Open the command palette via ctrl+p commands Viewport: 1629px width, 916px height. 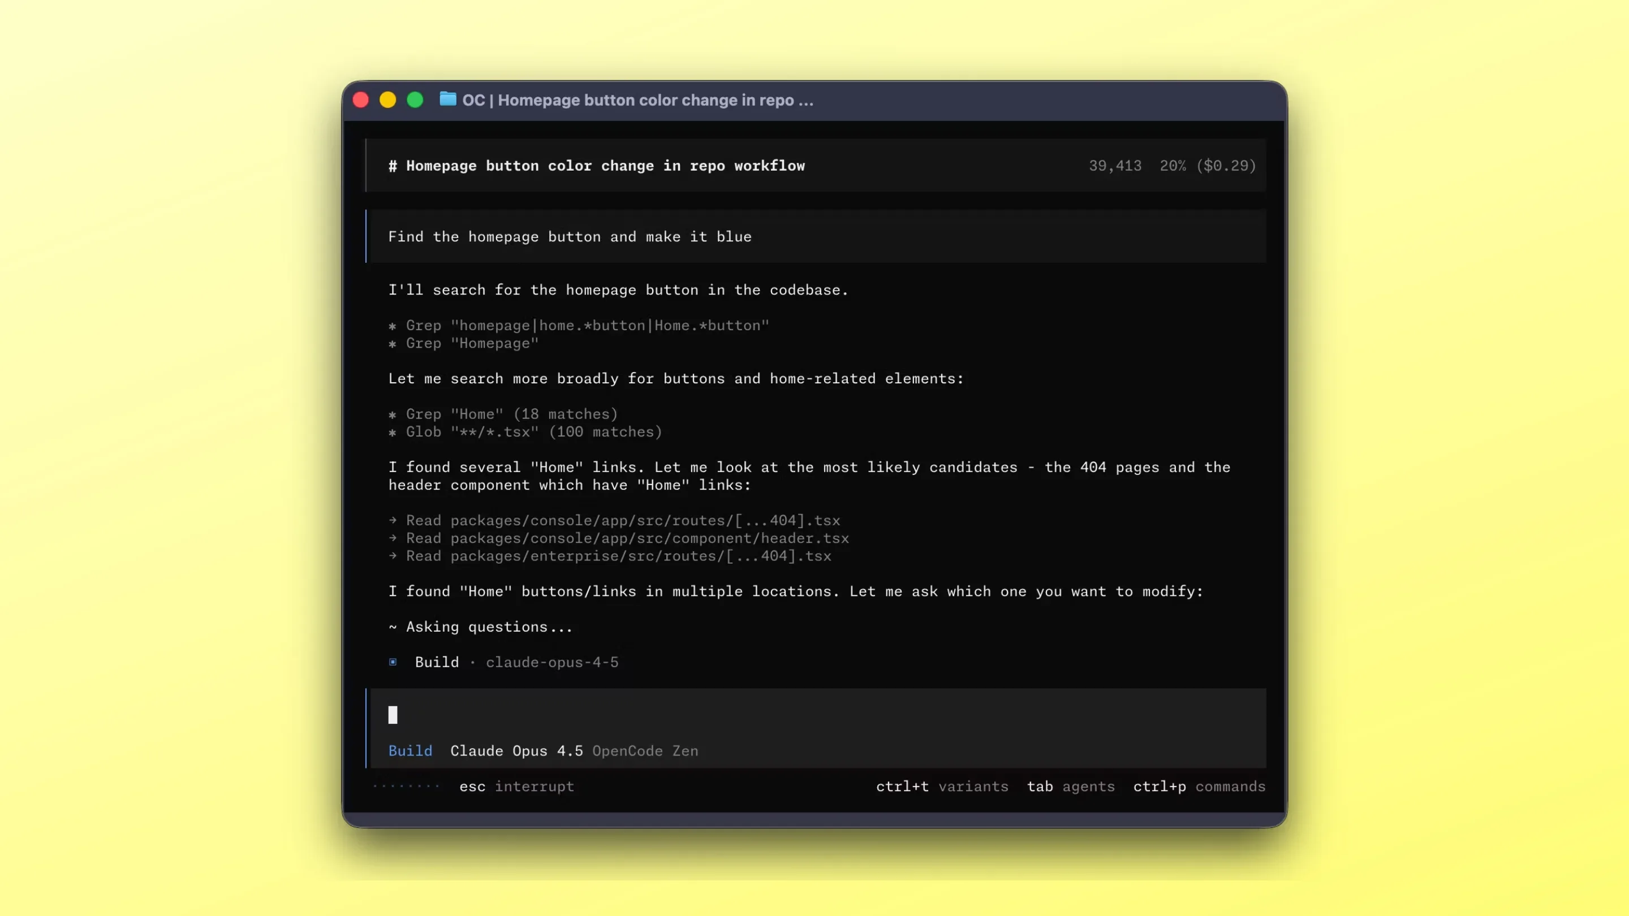pyautogui.click(x=1199, y=787)
